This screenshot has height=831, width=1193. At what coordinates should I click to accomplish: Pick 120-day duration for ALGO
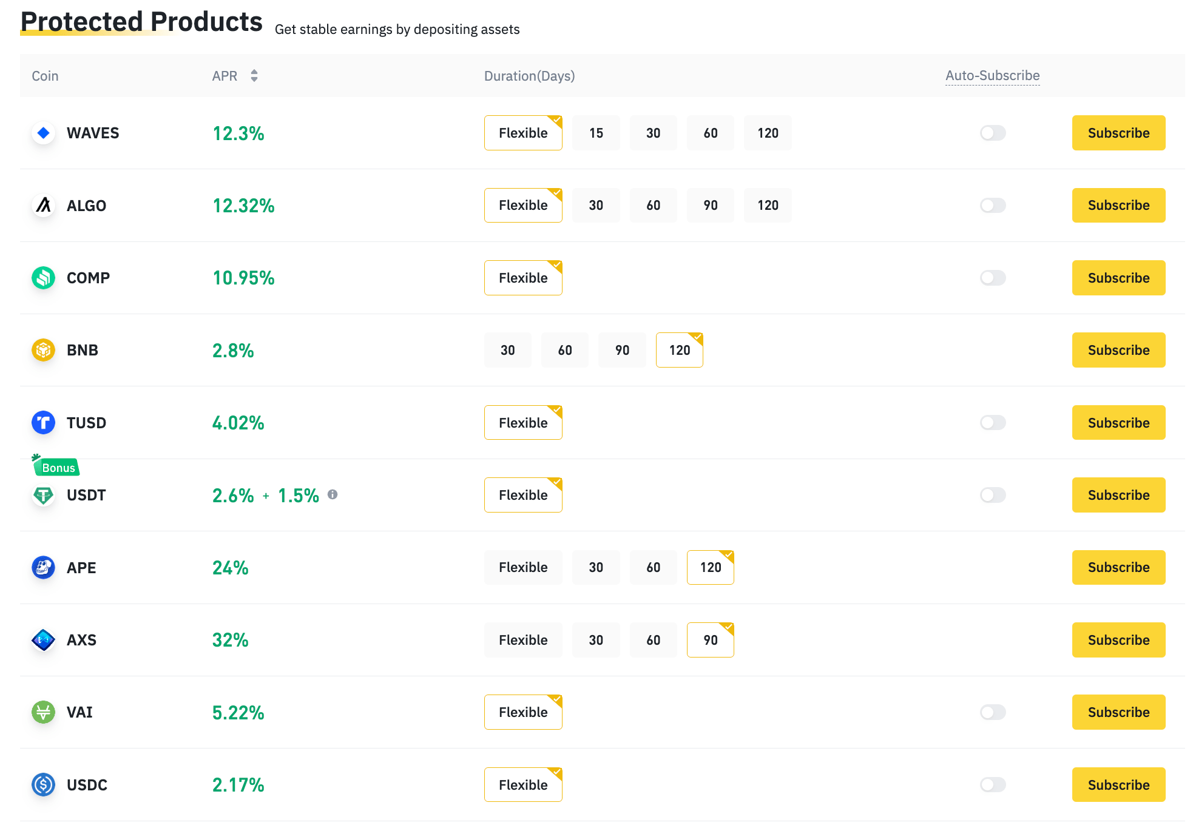pyautogui.click(x=768, y=205)
